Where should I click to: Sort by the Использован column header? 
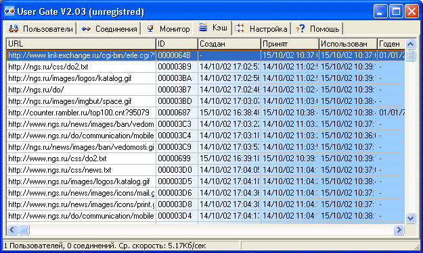point(348,44)
